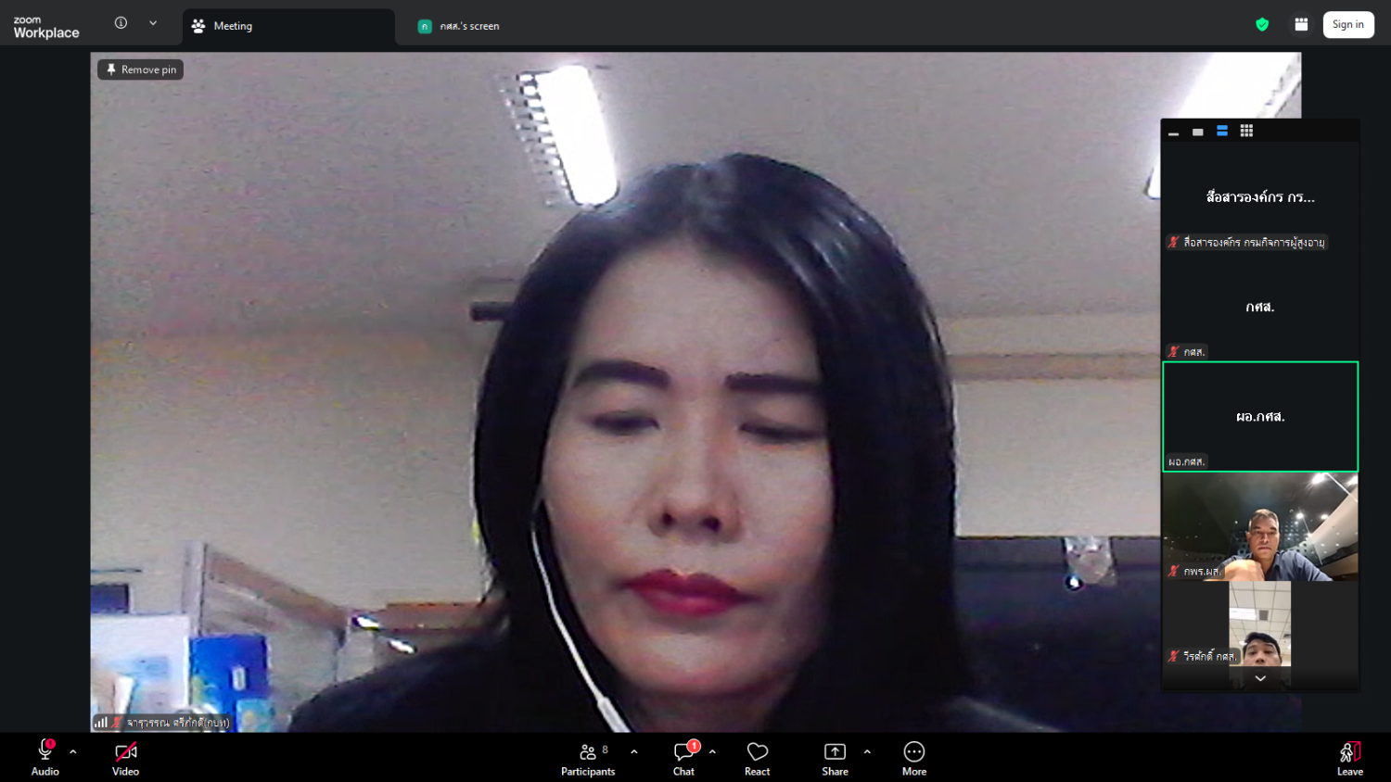Click the Remove pin button
Image resolution: width=1391 pixels, height=782 pixels.
pyautogui.click(x=141, y=69)
